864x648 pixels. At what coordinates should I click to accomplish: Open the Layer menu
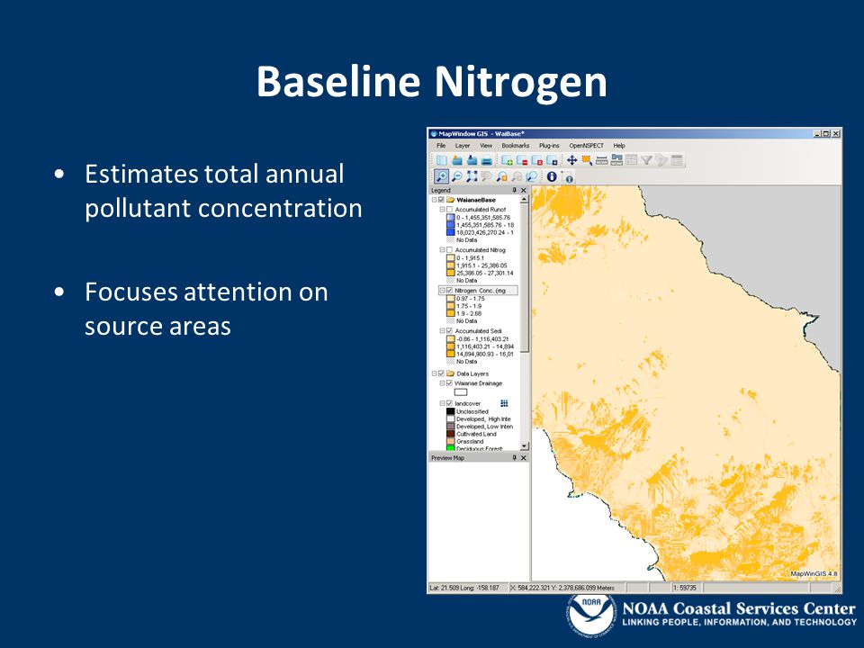[463, 146]
